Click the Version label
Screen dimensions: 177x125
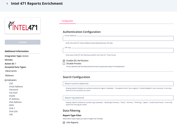[x=9, y=60]
